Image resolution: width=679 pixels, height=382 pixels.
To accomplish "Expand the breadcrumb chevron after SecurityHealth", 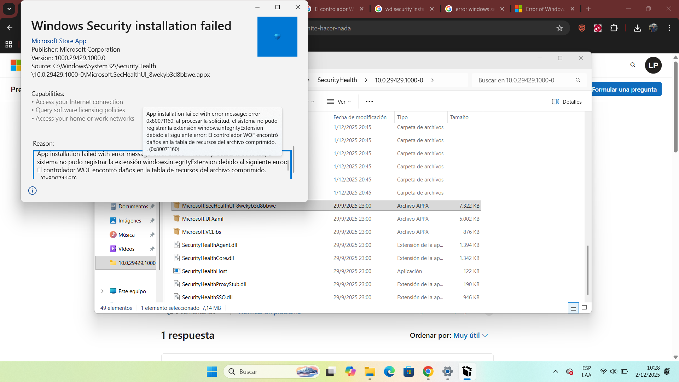I will pos(366,80).
